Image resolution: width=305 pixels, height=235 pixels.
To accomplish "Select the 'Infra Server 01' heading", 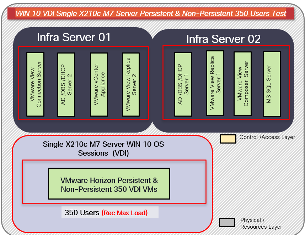I will pyautogui.click(x=74, y=37).
